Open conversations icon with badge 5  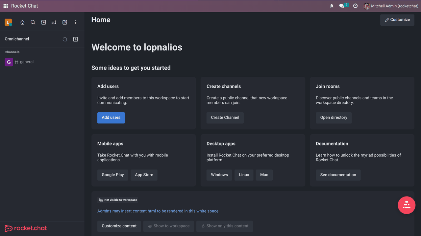pos(343,6)
